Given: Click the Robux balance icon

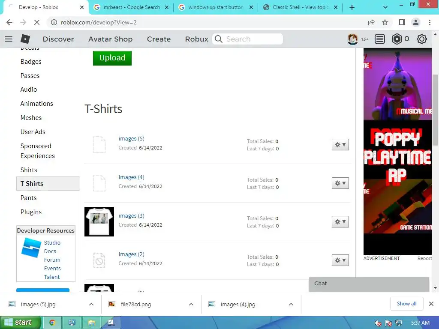Looking at the screenshot, I should pyautogui.click(x=397, y=39).
